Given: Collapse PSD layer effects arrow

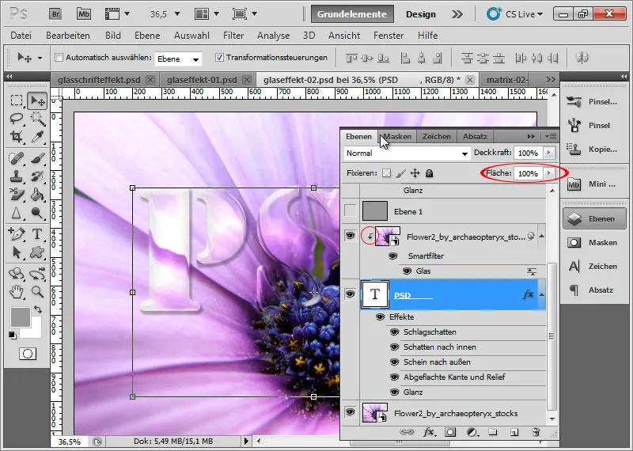Looking at the screenshot, I should (541, 295).
